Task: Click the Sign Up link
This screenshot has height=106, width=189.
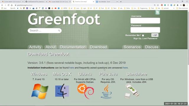Action: (137, 39)
